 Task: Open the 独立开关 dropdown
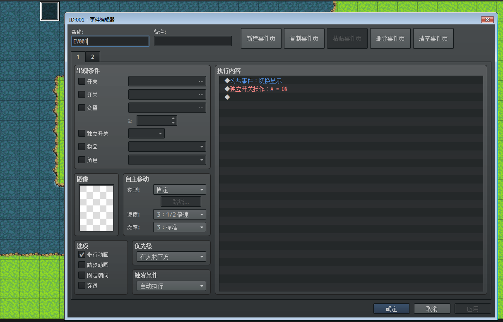point(147,134)
